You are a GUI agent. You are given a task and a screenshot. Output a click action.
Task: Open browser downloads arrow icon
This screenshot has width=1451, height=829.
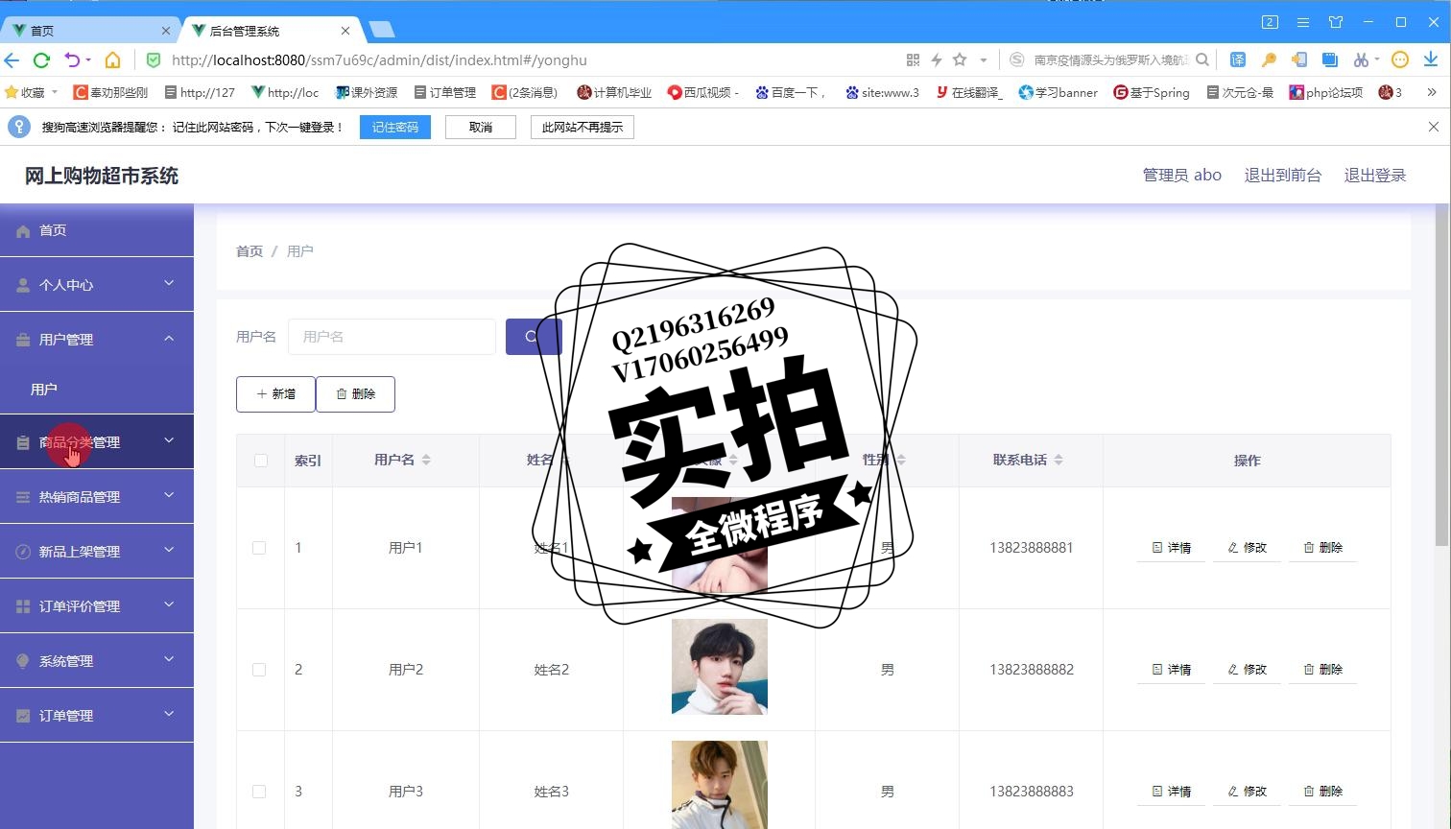point(1430,59)
